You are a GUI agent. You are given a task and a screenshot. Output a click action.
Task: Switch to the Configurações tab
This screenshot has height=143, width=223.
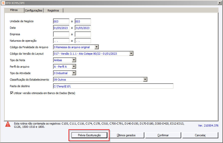pos(34,10)
